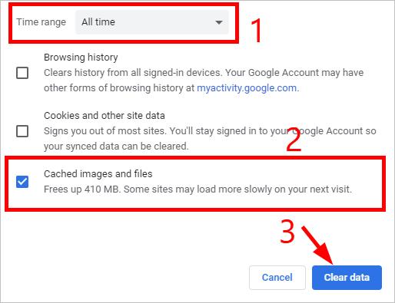395x303 pixels.
Task: Click the Frees up 410 MB description
Action: point(197,189)
